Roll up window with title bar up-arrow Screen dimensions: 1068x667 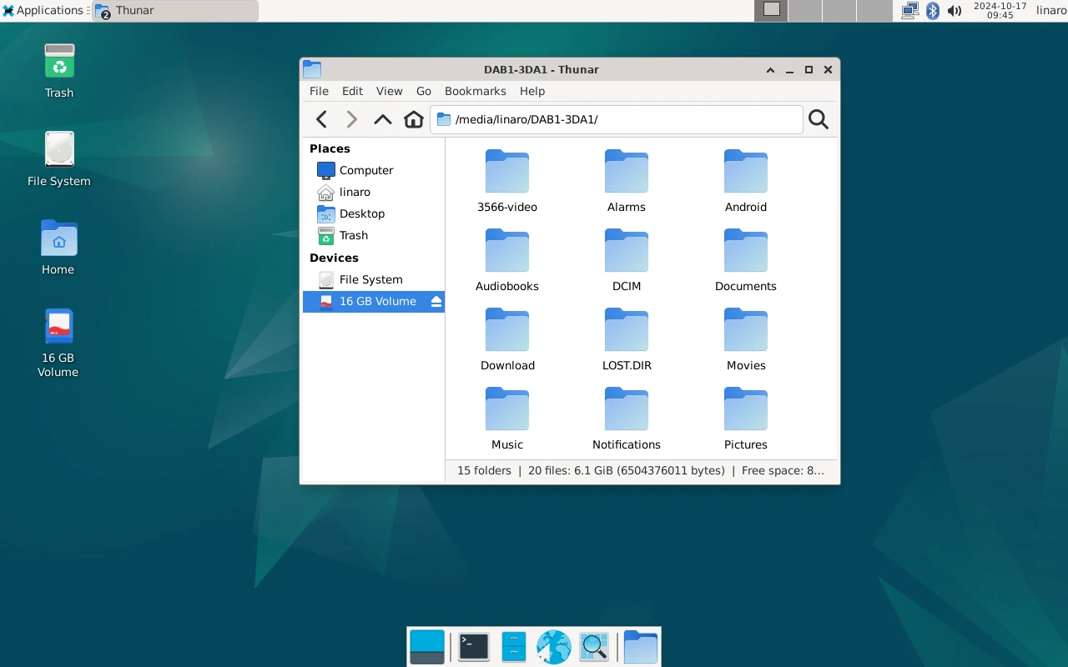tap(770, 70)
